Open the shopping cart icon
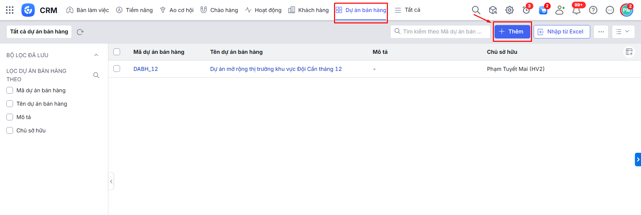The width and height of the screenshot is (641, 215). coord(543,10)
